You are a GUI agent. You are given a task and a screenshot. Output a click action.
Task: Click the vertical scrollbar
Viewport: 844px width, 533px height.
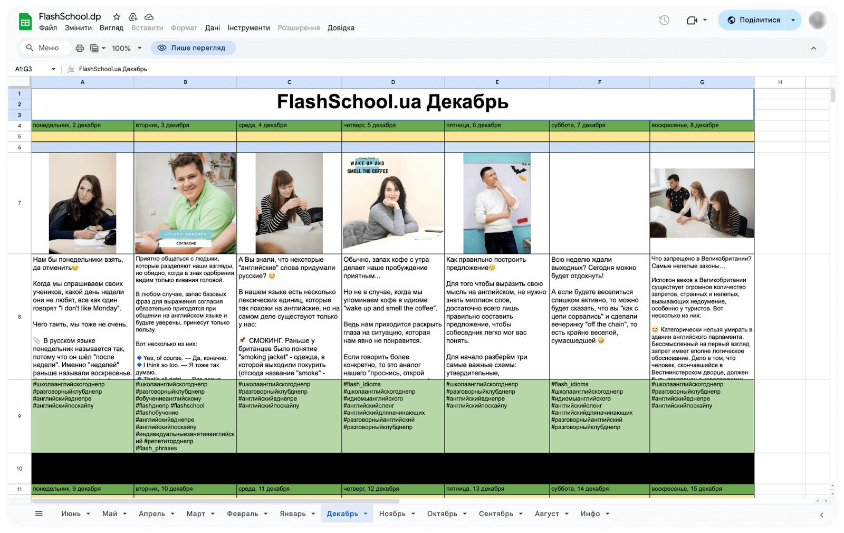pyautogui.click(x=832, y=96)
